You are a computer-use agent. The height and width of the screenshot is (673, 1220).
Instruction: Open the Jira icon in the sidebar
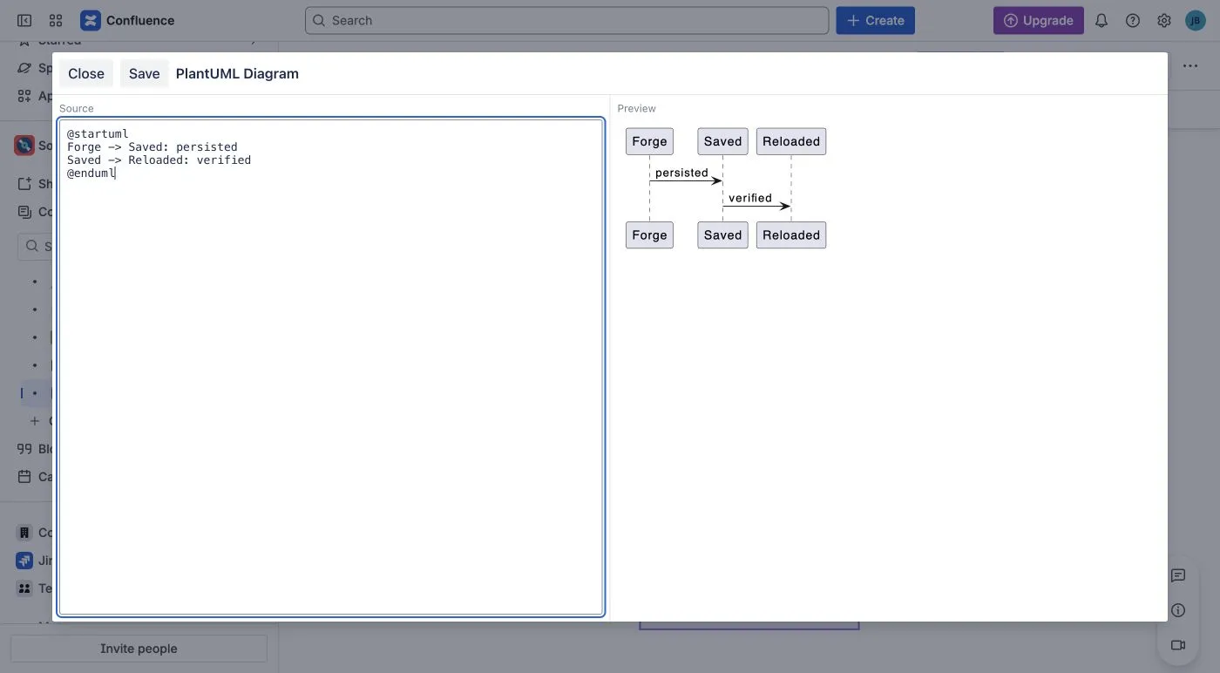click(24, 561)
